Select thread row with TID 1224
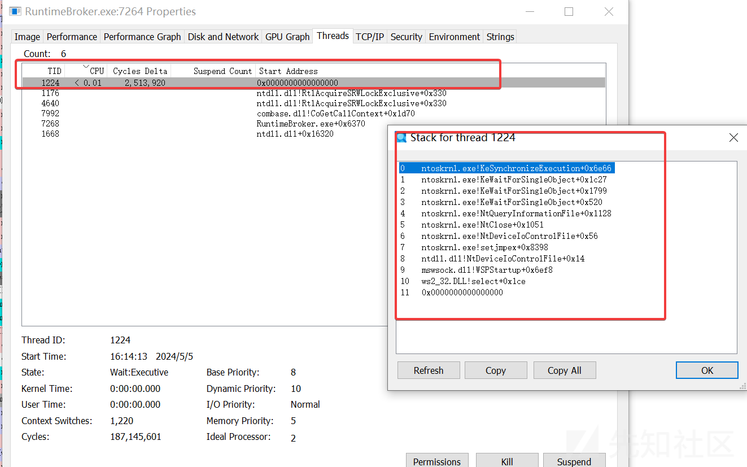 pos(313,83)
